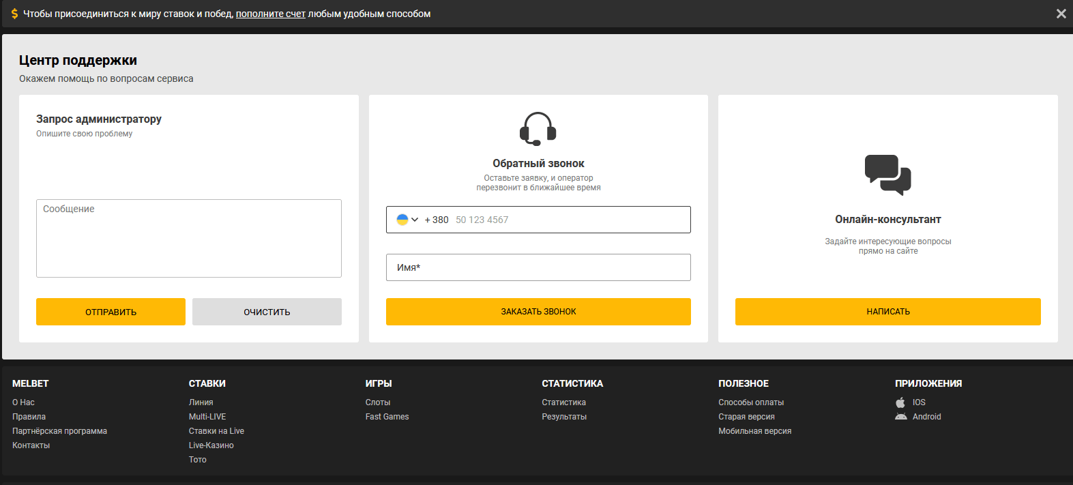
Task: Click the Центр поддержки heading
Action: pos(78,60)
